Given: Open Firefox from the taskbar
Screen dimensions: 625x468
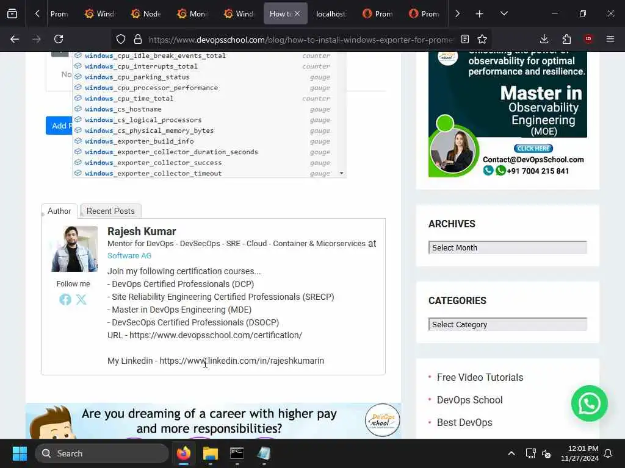Looking at the screenshot, I should [184, 453].
